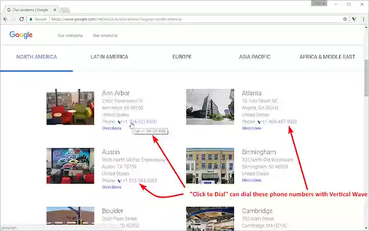
Task: Open Directions for Birmingham
Action: point(251,180)
